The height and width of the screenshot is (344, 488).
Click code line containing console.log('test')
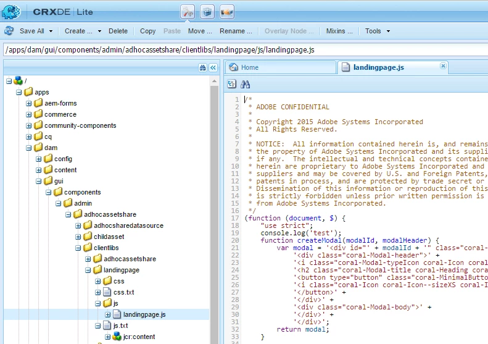click(301, 233)
